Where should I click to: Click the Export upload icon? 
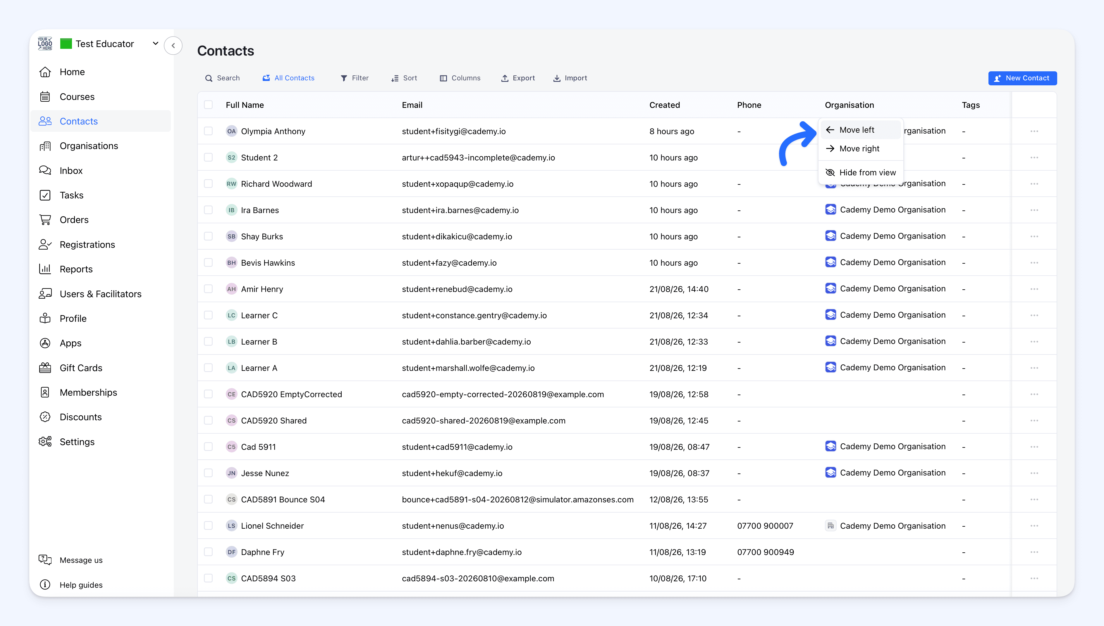(x=505, y=78)
